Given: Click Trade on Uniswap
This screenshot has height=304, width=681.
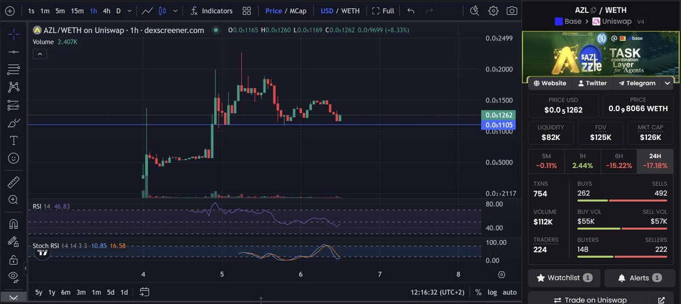Looking at the screenshot, I should point(590,300).
